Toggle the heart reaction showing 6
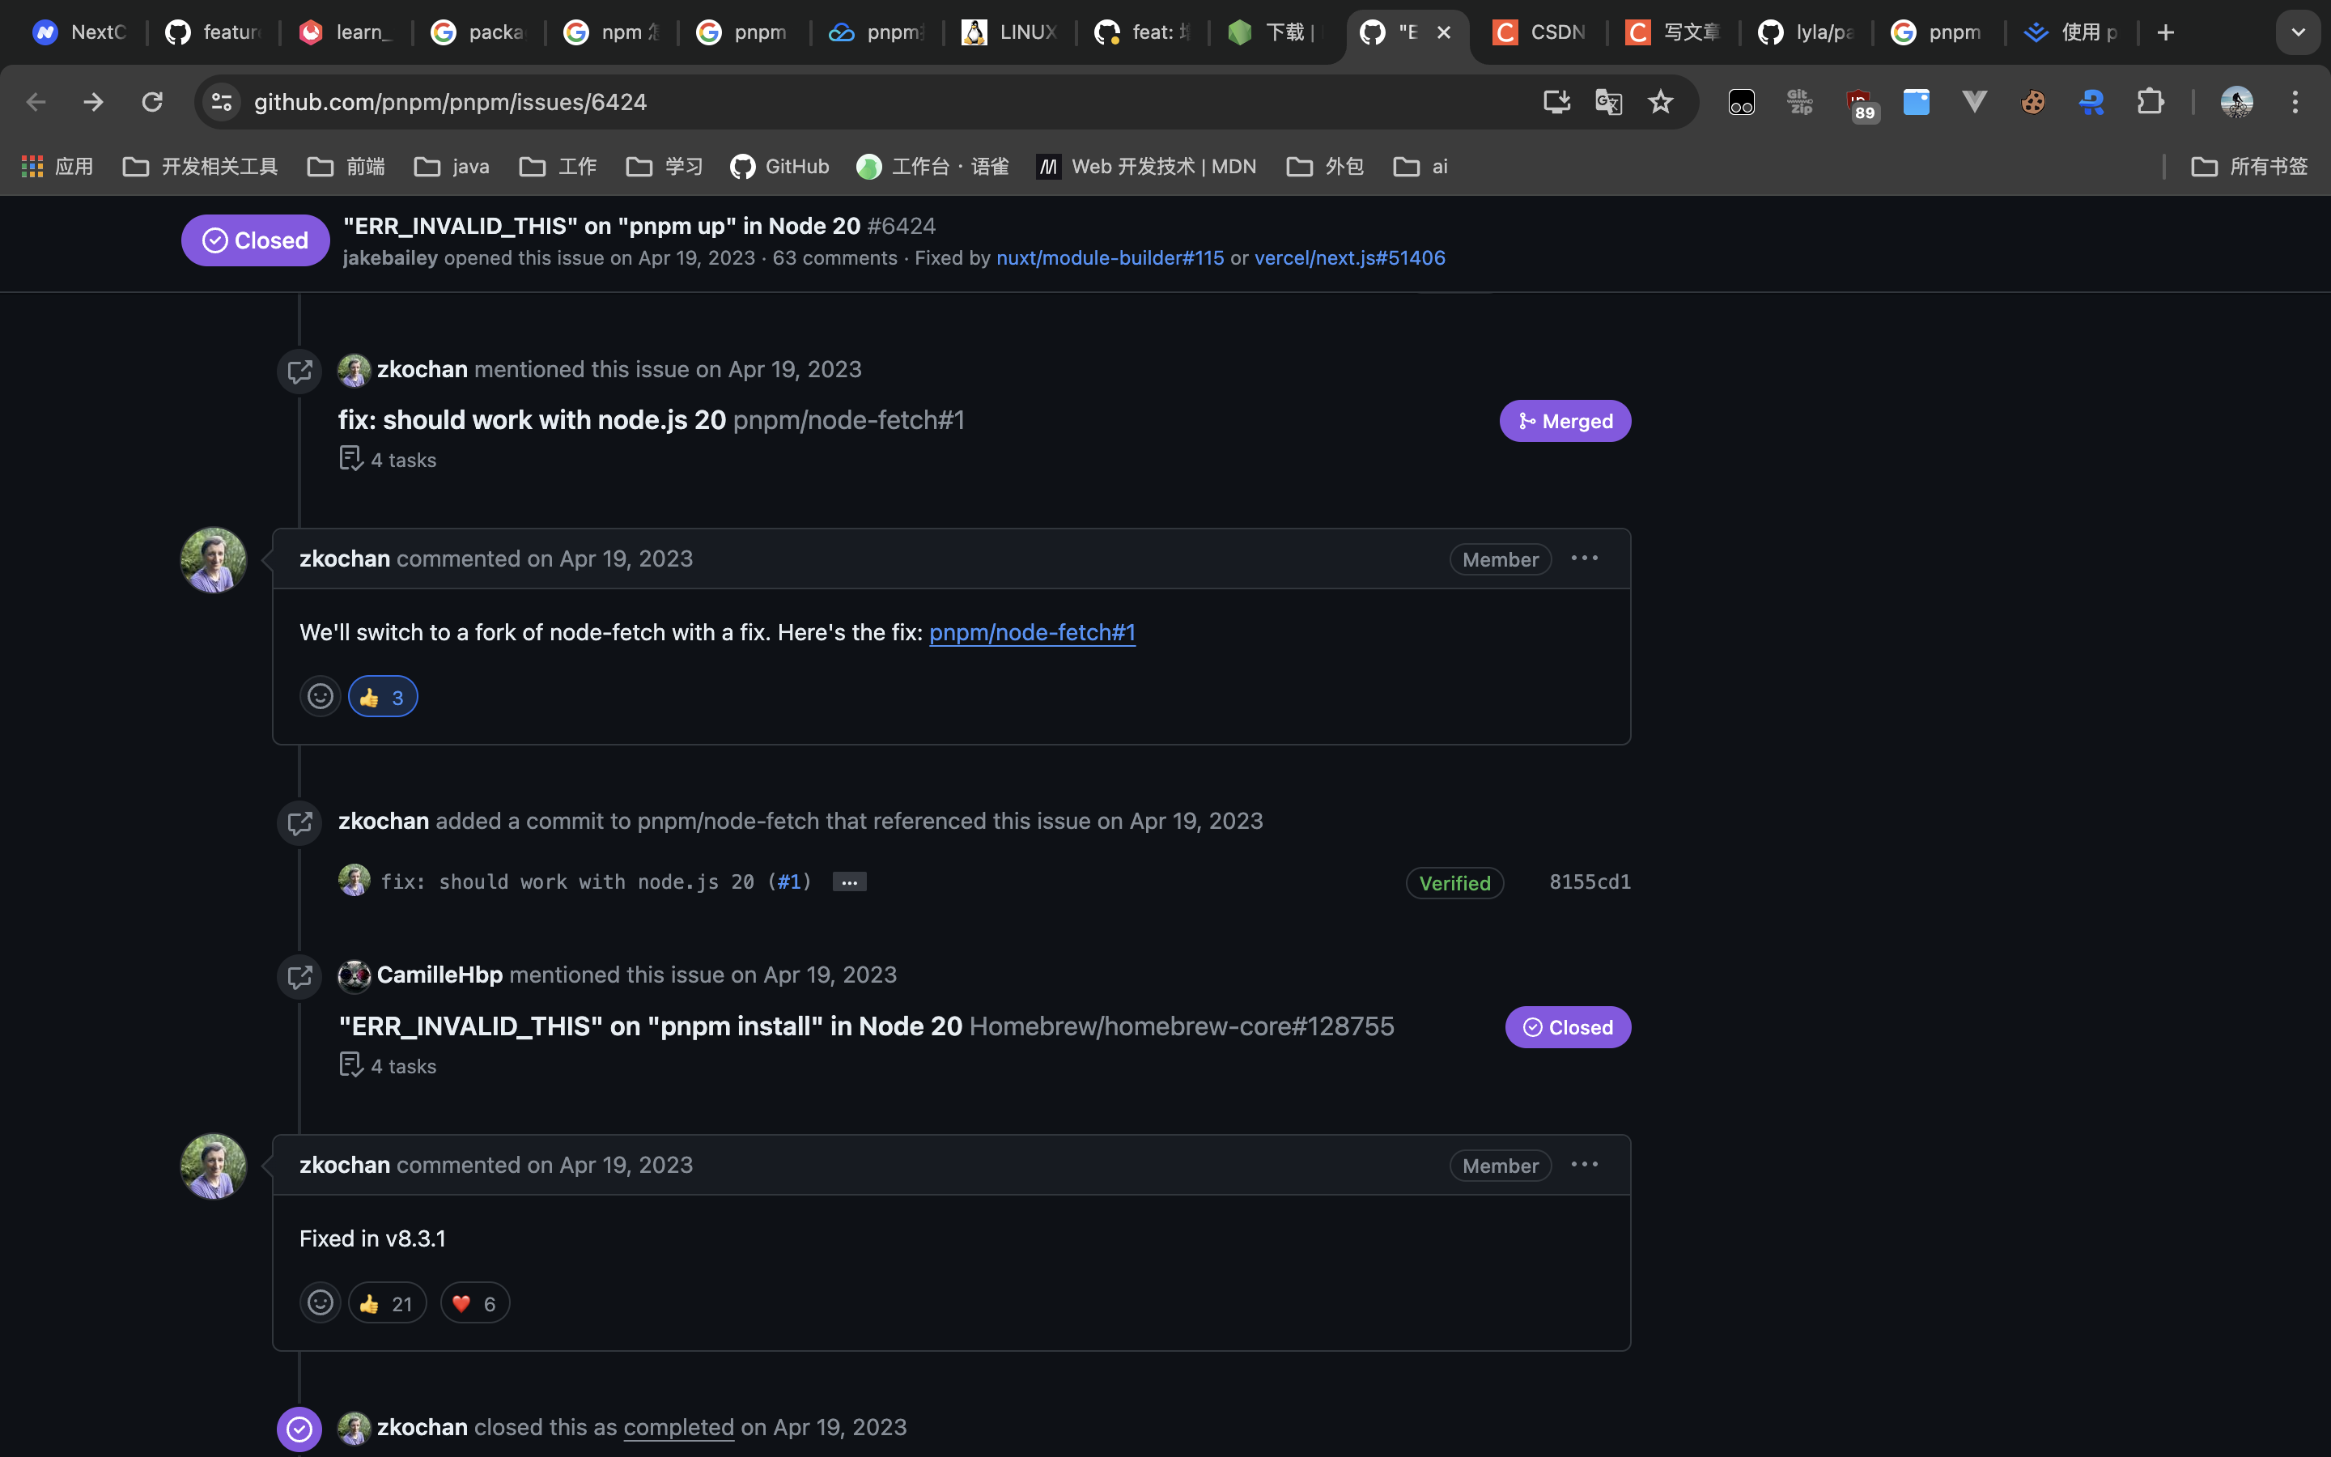The image size is (2331, 1457). 474,1302
